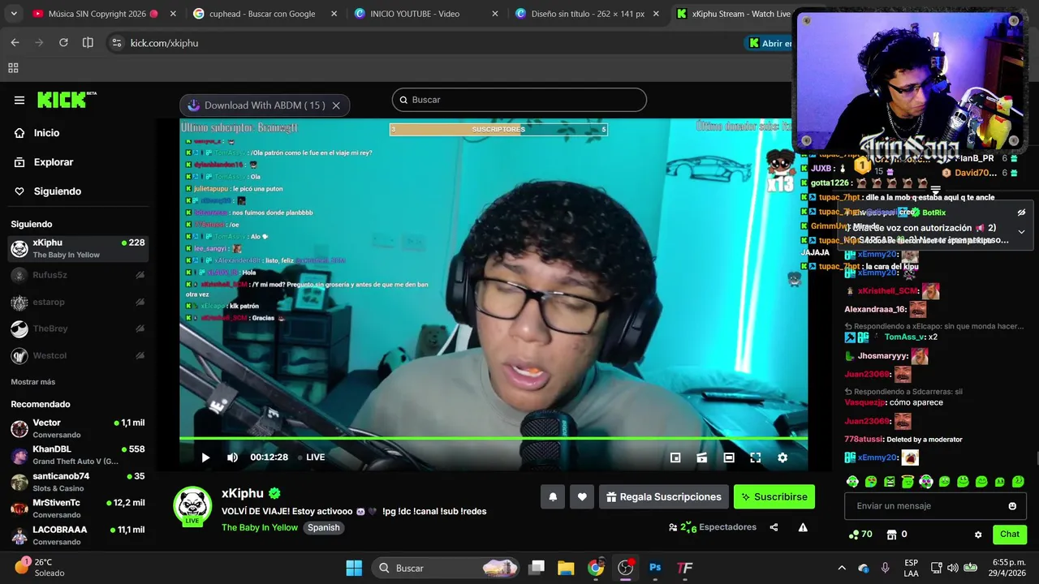This screenshot has height=584, width=1039.
Task: Open recommended channel santicanob74
Action: [78, 482]
